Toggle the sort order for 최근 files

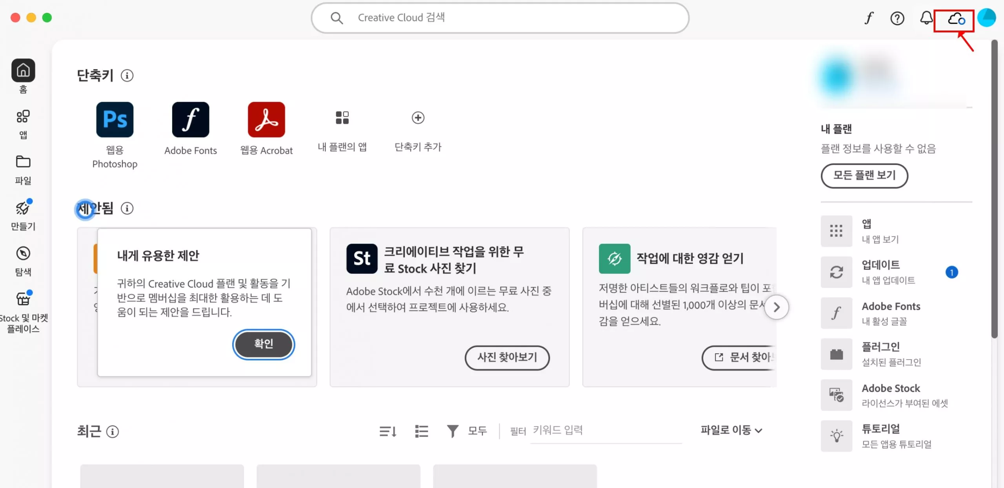point(387,431)
